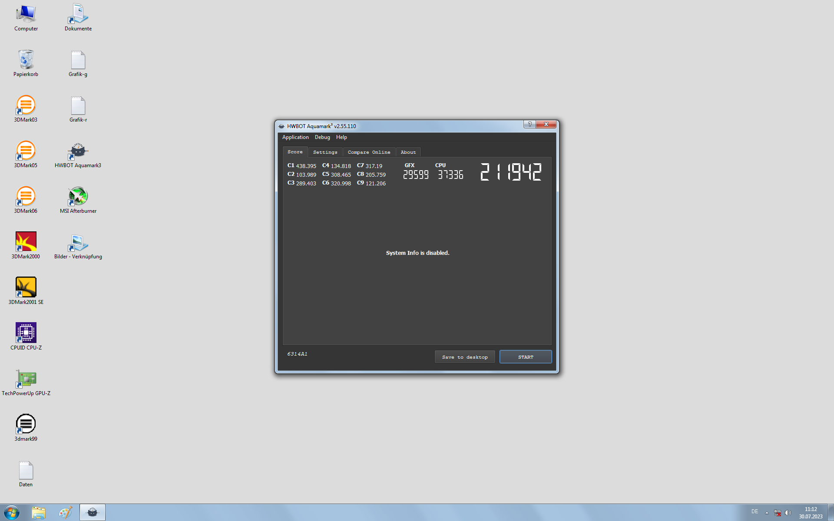834x521 pixels.
Task: Click the Aquamark title bar app icon
Action: [281, 126]
